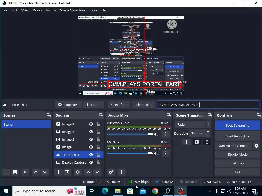Screen dimensions: 262x196
Task: Mute Desktop Audio speaker icon
Action: (156, 134)
